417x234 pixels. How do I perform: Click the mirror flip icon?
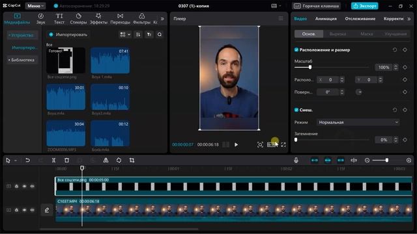tap(106, 161)
